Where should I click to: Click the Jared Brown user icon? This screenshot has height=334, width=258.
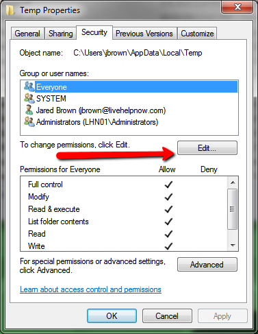(29, 110)
